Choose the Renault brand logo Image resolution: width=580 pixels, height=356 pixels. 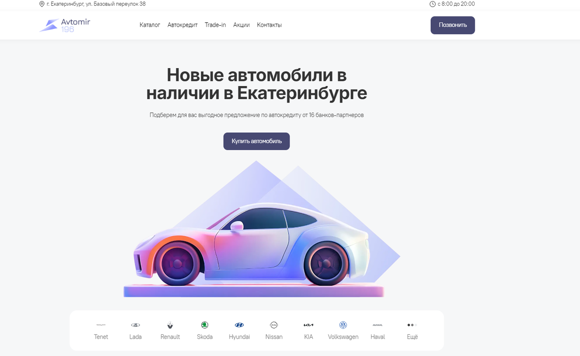click(x=170, y=325)
